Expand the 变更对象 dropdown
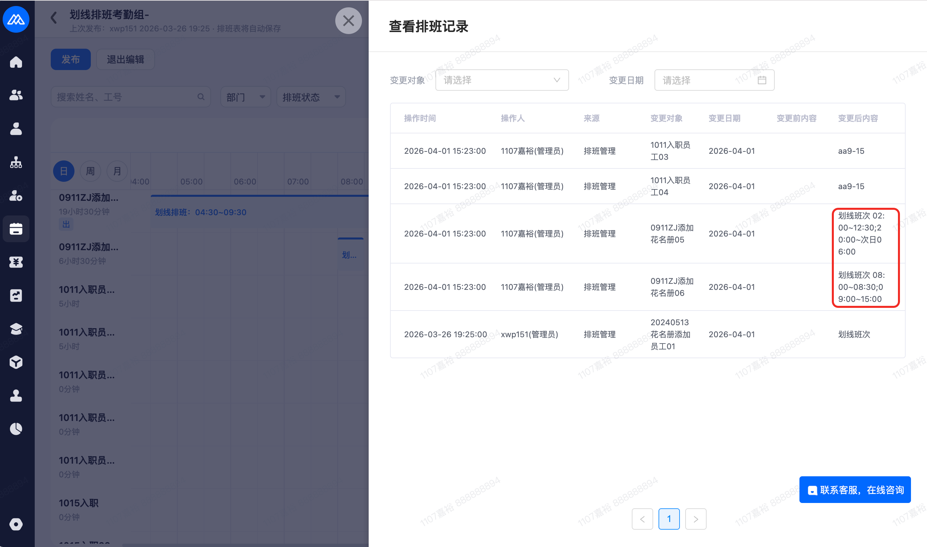Viewport: 927px width, 547px height. pyautogui.click(x=502, y=80)
